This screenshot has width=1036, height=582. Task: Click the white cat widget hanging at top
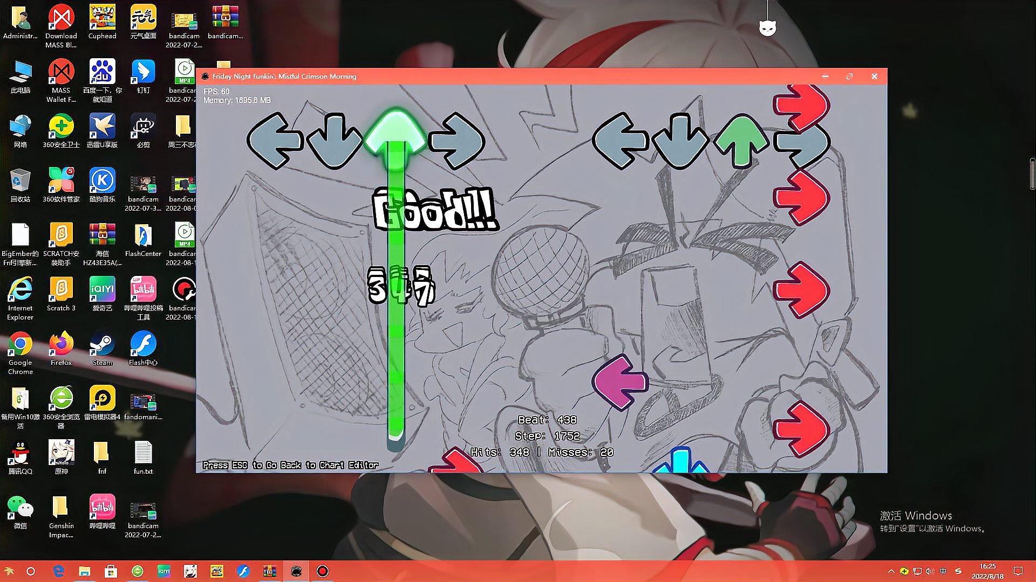pyautogui.click(x=767, y=27)
